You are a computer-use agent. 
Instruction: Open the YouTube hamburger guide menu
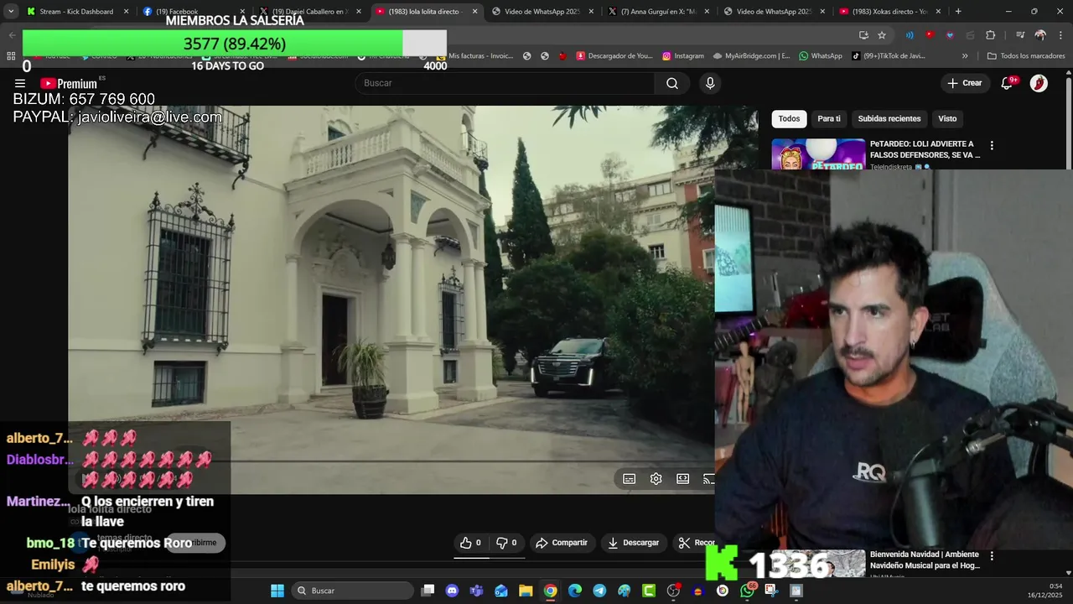(x=19, y=83)
